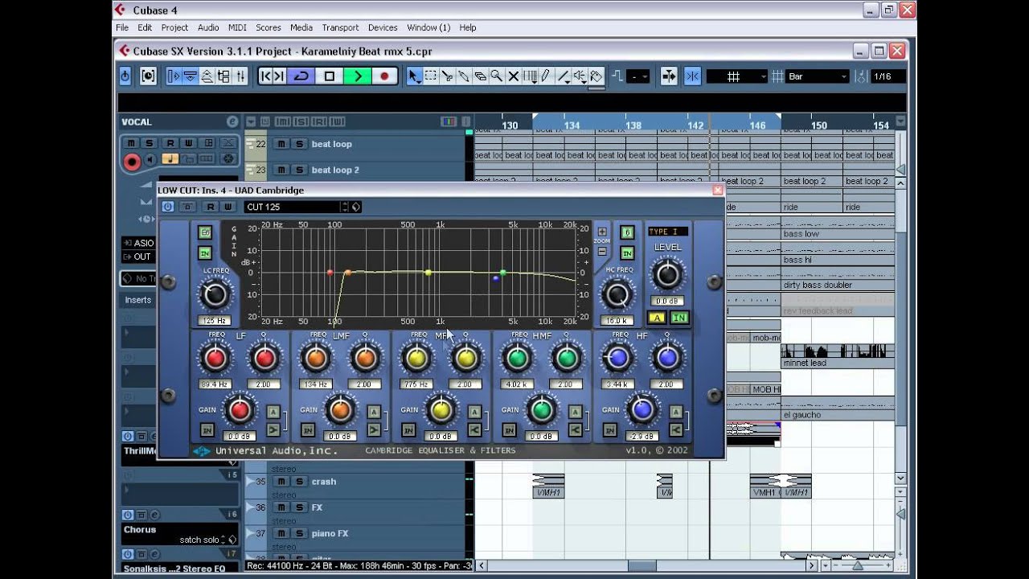Open the Project menu
Viewport: 1029px width, 579px height.
[x=174, y=27]
